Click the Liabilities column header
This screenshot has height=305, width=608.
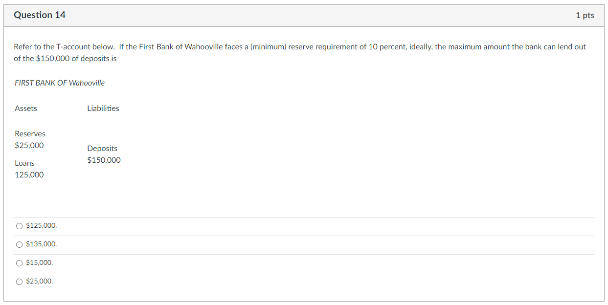(x=103, y=108)
